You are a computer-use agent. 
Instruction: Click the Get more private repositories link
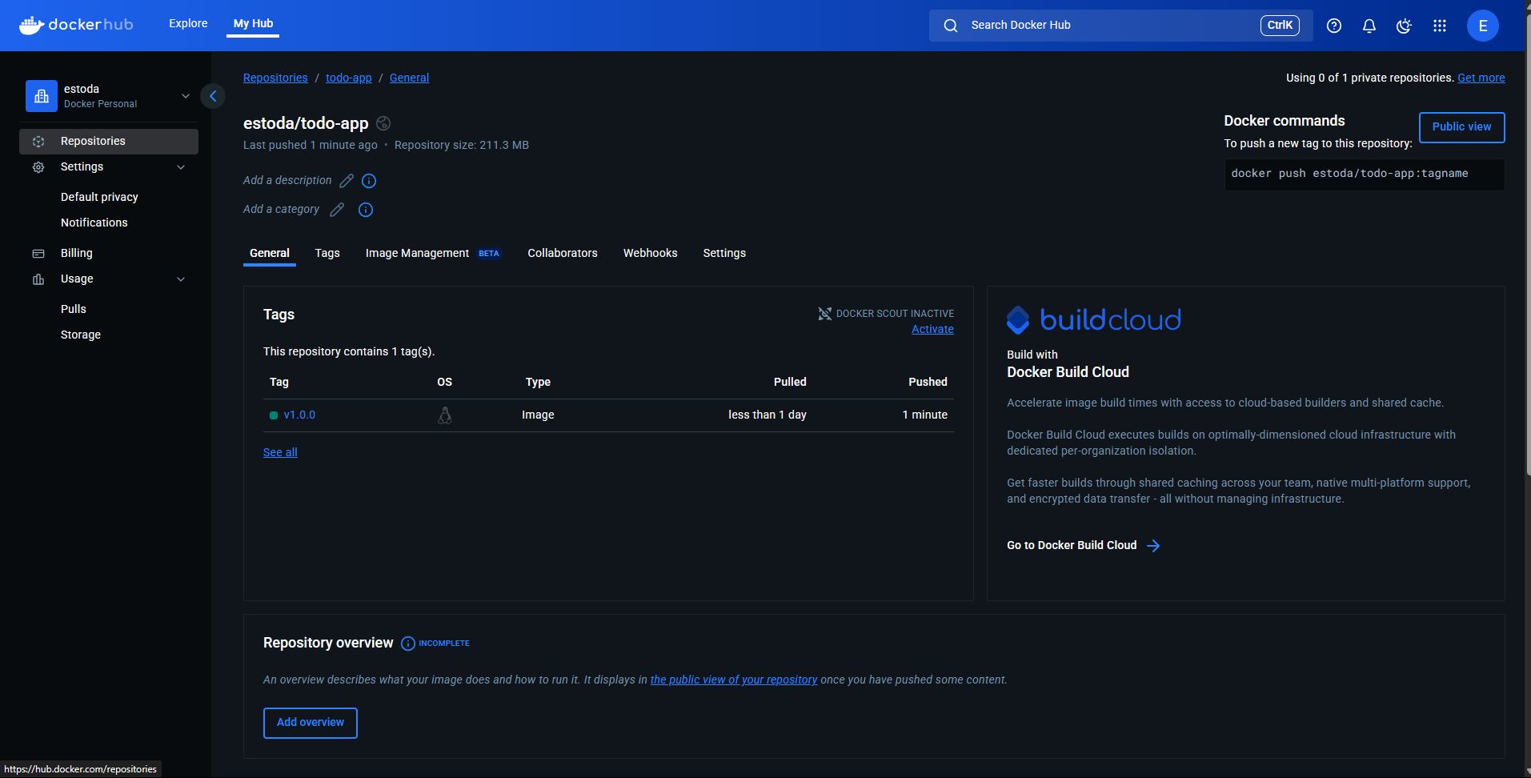click(x=1481, y=78)
